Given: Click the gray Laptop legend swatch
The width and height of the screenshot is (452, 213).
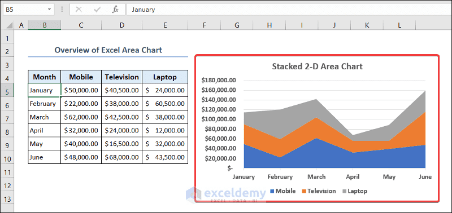Looking at the screenshot, I should click(344, 191).
